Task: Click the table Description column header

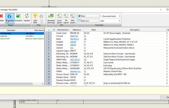Action: point(135,30)
